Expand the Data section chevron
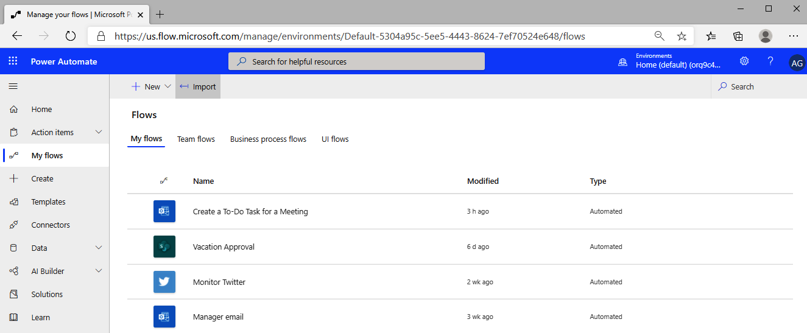 [x=99, y=248]
